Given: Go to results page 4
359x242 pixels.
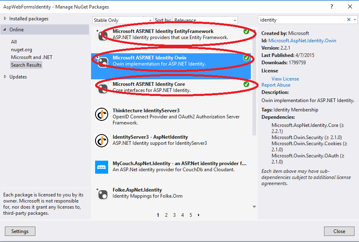Looking at the screenshot, I should coord(183,215).
